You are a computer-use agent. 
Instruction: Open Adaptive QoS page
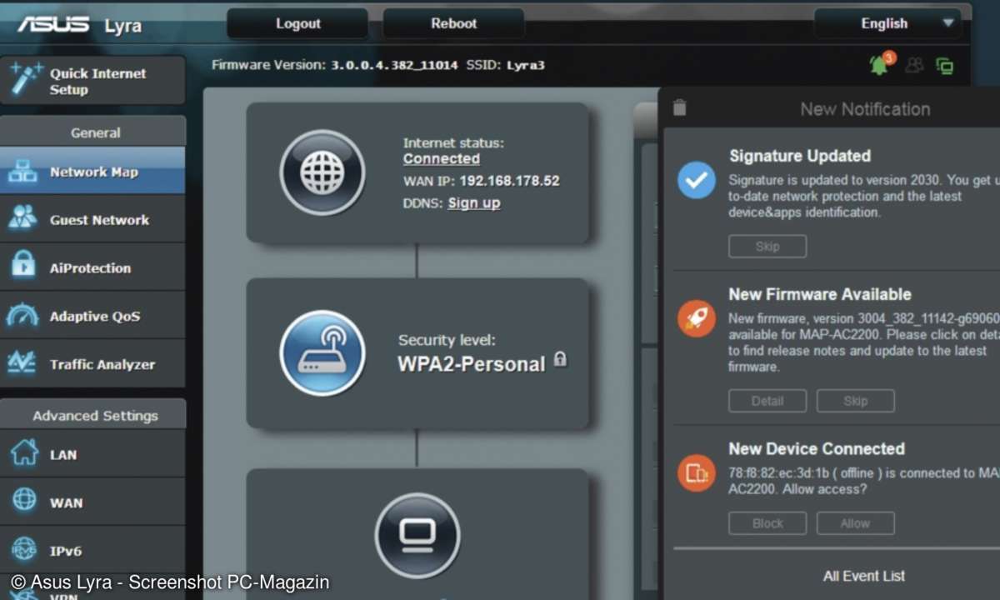pyautogui.click(x=92, y=317)
